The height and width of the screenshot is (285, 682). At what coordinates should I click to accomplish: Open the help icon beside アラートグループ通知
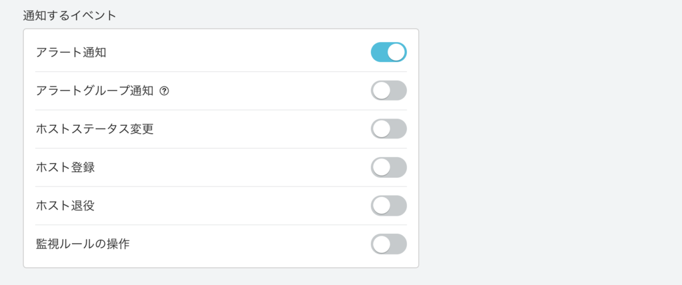click(x=165, y=91)
